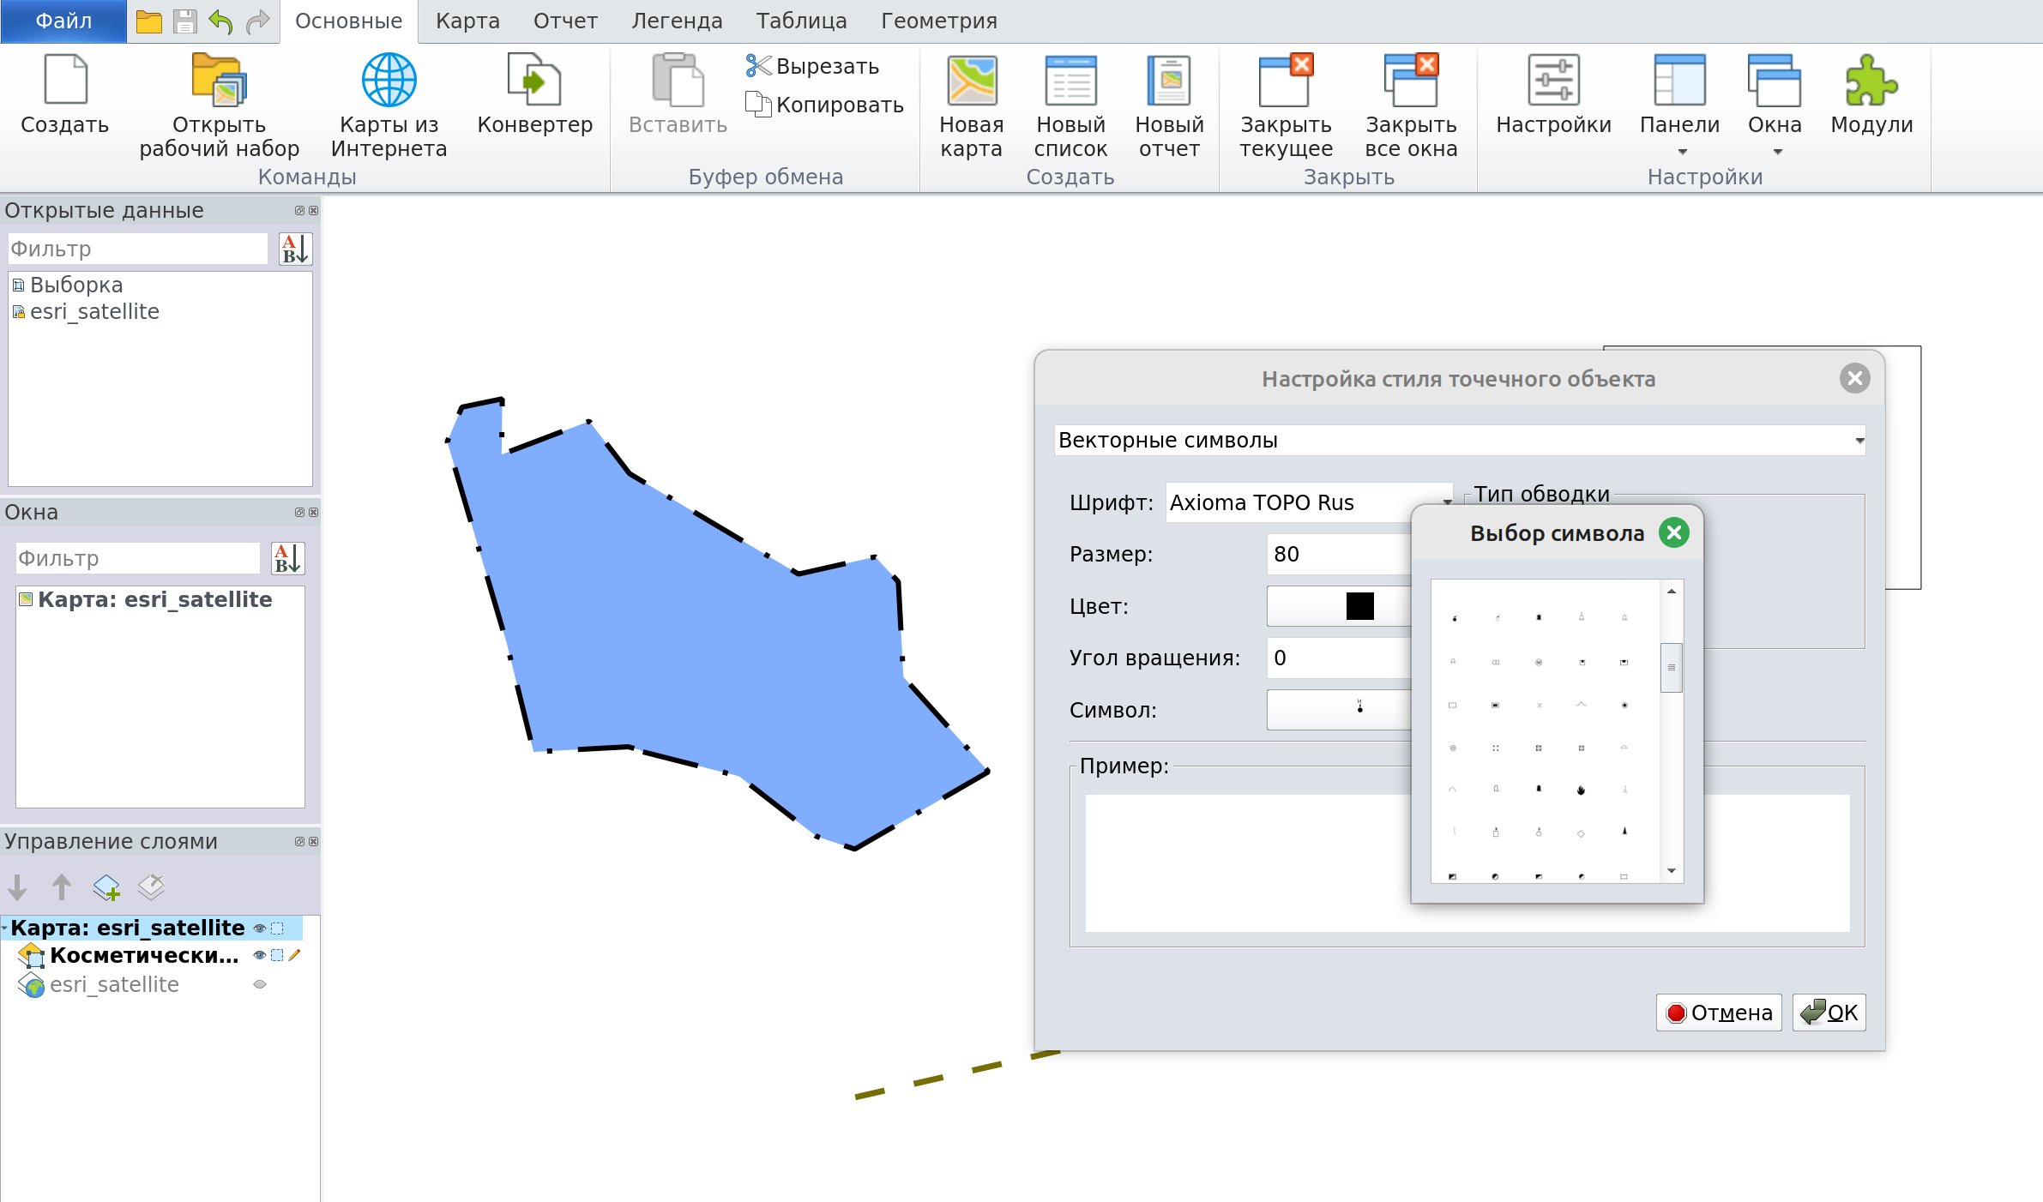Switch to the Геометрия ribbon tab
Image resolution: width=2043 pixels, height=1202 pixels.
938,21
